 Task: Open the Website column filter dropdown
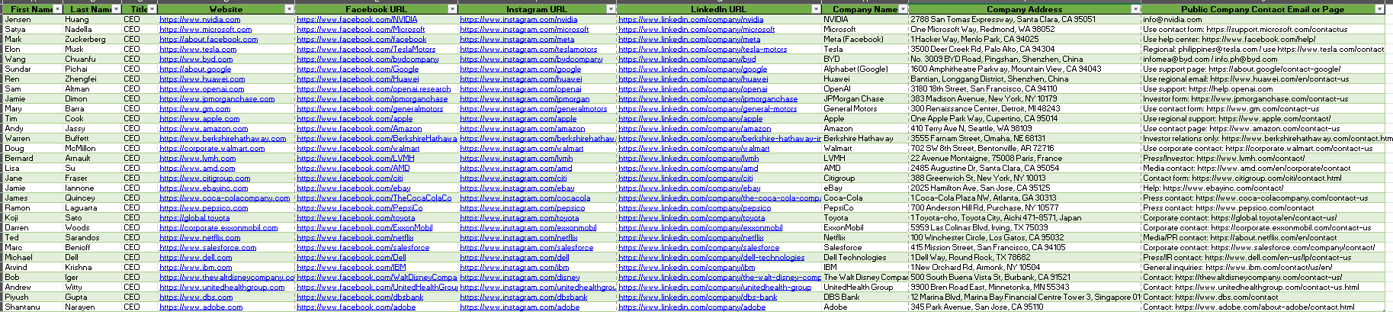point(289,9)
